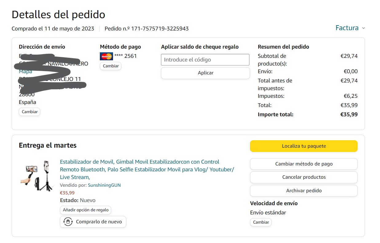Click the Mastercard payment card icon
The height and width of the screenshot is (243, 380).
[106, 56]
